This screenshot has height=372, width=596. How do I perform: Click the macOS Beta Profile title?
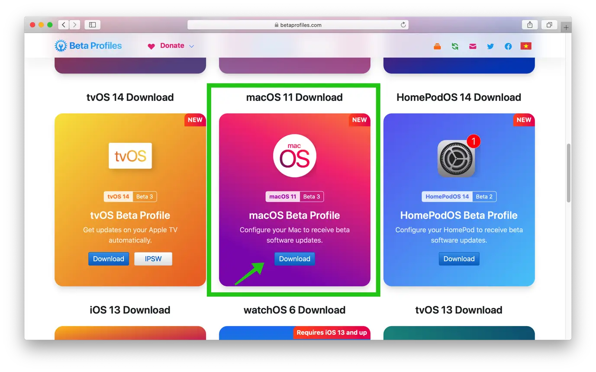(x=295, y=215)
